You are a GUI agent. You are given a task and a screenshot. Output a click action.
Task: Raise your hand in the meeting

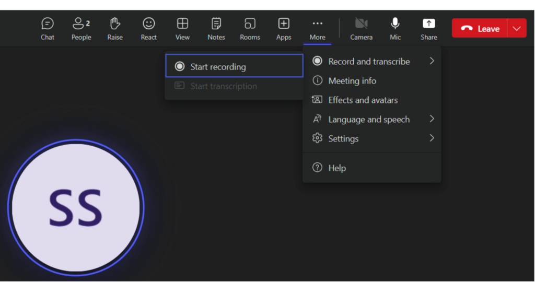click(x=115, y=29)
